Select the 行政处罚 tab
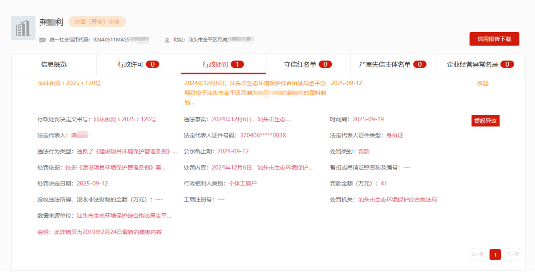 [223, 64]
